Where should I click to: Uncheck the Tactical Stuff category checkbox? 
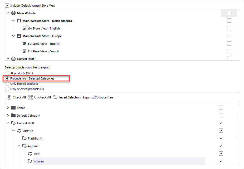tap(221, 123)
